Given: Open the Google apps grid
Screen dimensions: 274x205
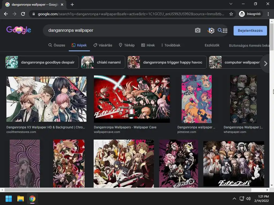Looking at the screenshot, I should [x=225, y=31].
